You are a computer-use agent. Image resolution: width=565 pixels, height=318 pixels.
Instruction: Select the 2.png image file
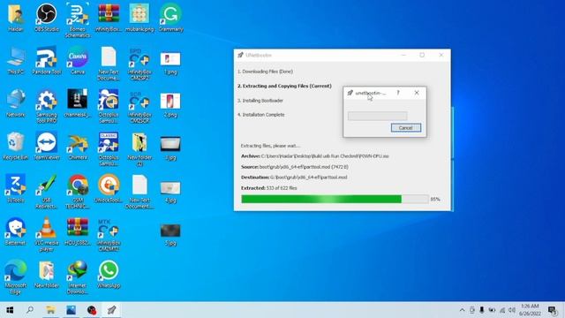pyautogui.click(x=170, y=105)
